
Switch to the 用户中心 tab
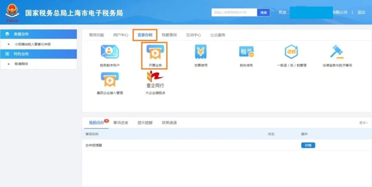121,35
